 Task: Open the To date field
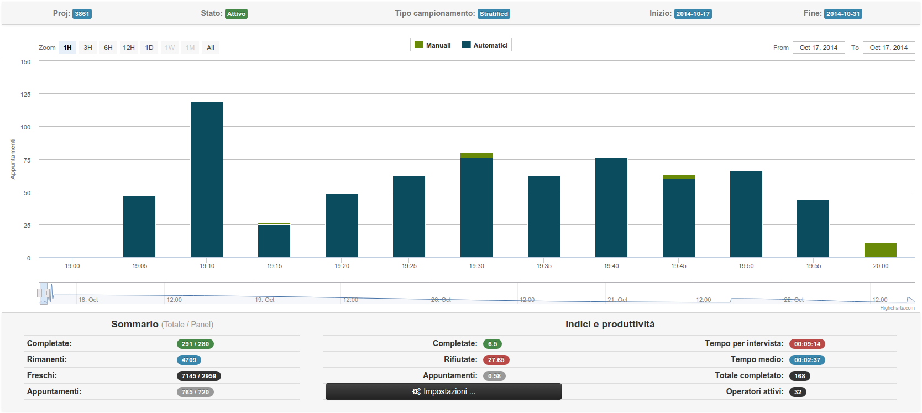[888, 48]
